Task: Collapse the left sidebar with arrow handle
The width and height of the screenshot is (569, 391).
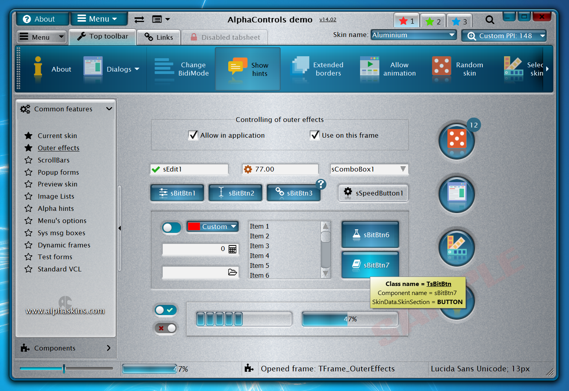Action: (120, 228)
